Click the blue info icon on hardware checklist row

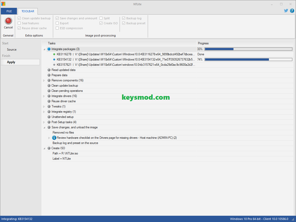tap(54, 138)
